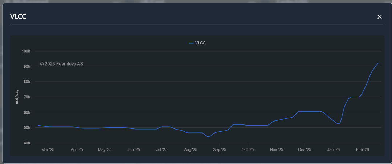The width and height of the screenshot is (392, 164).
Task: Select the Jun '25 x-axis label
Action: 134,149
